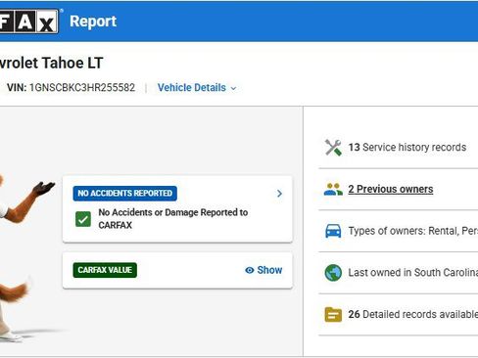Click the CARFAX logo in header
This screenshot has width=478, height=358.
29,22
